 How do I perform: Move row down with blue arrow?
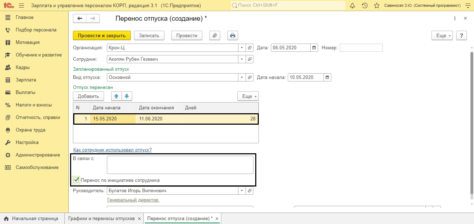127,96
